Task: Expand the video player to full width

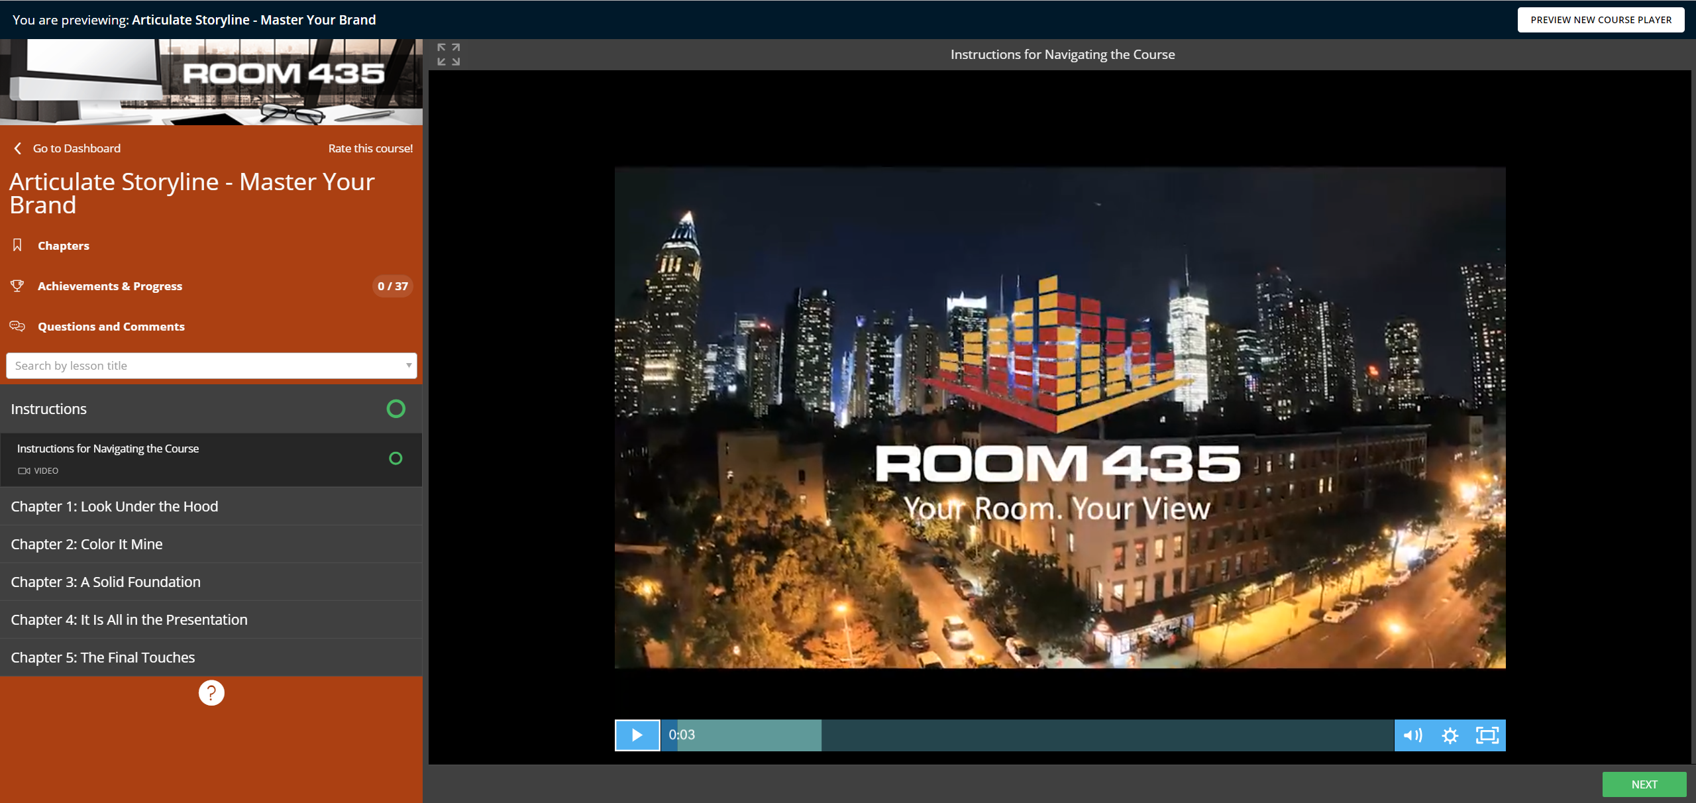Action: point(449,54)
